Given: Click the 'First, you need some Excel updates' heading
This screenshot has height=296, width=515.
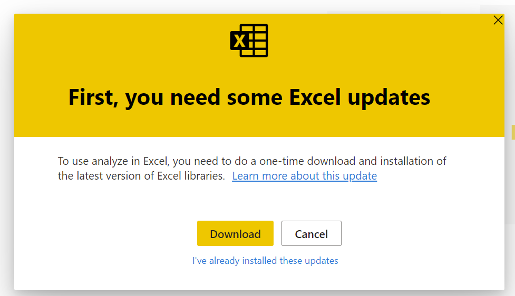Looking at the screenshot, I should [x=249, y=97].
